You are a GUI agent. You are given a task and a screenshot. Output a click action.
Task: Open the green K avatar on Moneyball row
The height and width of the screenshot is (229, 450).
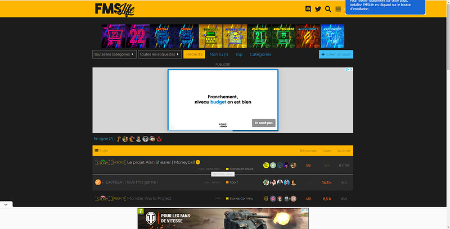click(273, 165)
